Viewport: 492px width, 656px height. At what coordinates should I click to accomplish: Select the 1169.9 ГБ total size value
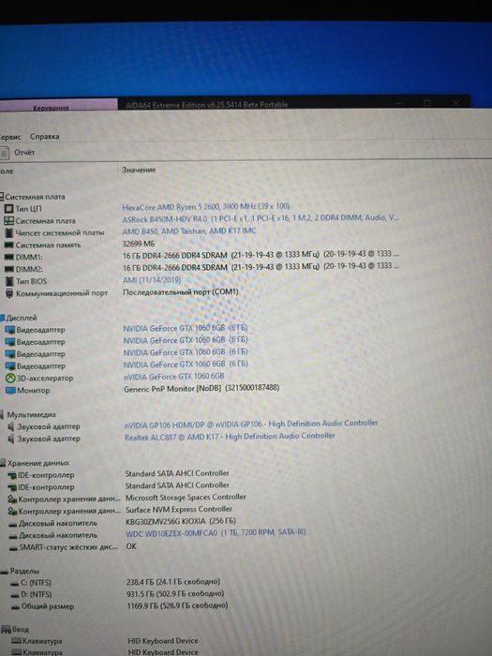177,605
